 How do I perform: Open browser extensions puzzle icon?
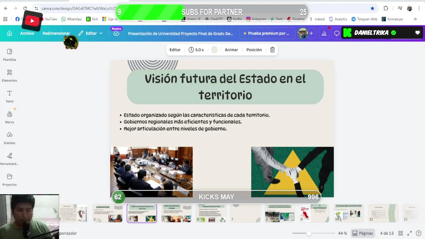click(x=386, y=8)
